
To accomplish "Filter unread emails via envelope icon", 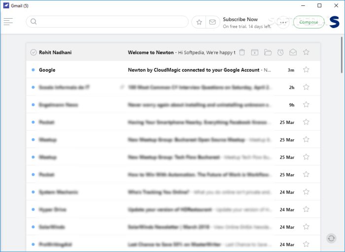I will (x=212, y=22).
